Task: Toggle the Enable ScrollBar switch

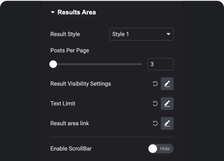Action: click(x=161, y=149)
